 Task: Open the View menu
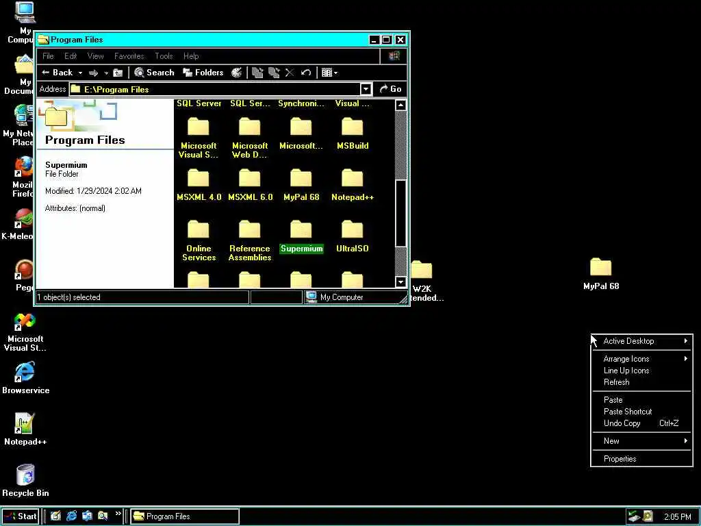coord(95,56)
